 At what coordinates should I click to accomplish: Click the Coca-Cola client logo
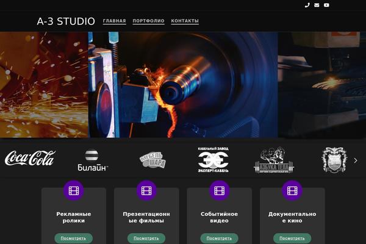click(x=30, y=158)
